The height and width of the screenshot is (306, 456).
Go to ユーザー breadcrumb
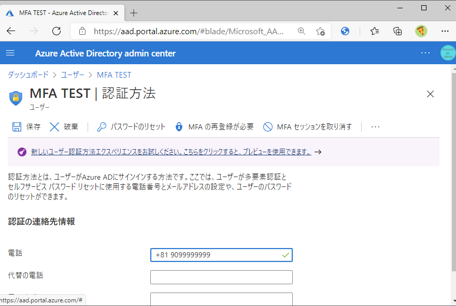click(x=73, y=75)
